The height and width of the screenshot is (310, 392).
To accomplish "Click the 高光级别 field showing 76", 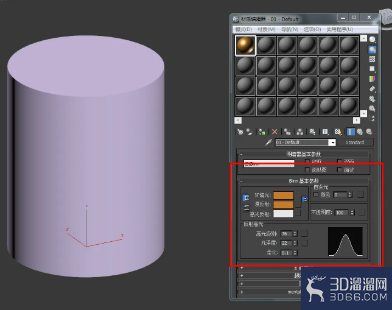I will pos(286,234).
